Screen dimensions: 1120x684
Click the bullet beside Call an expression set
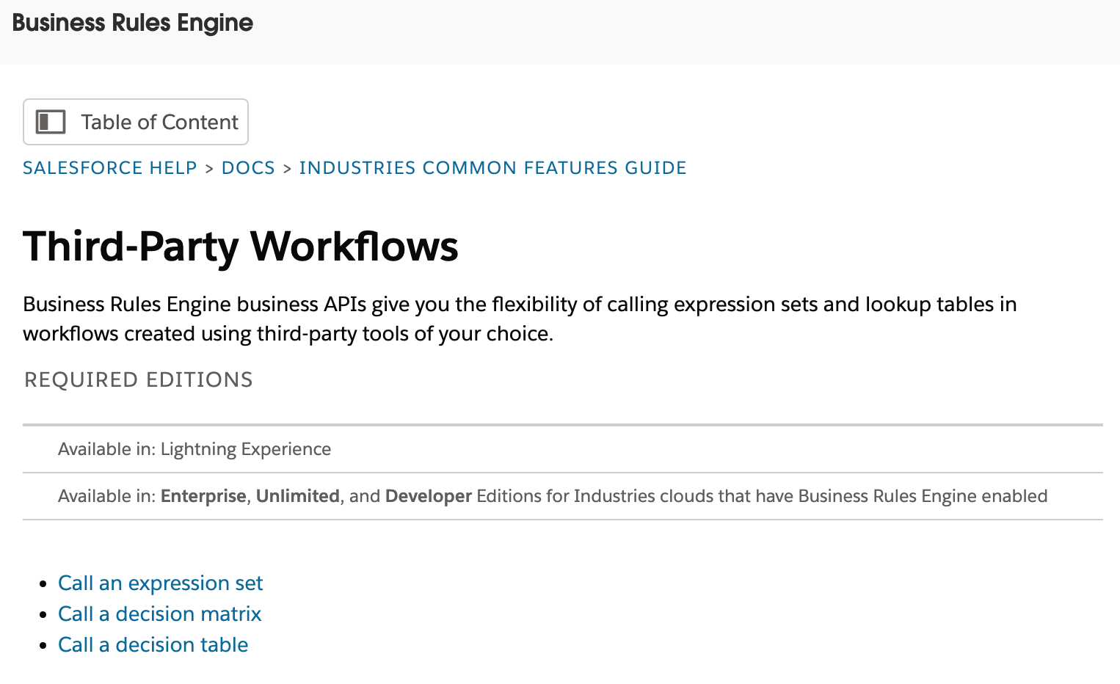pyautogui.click(x=43, y=583)
